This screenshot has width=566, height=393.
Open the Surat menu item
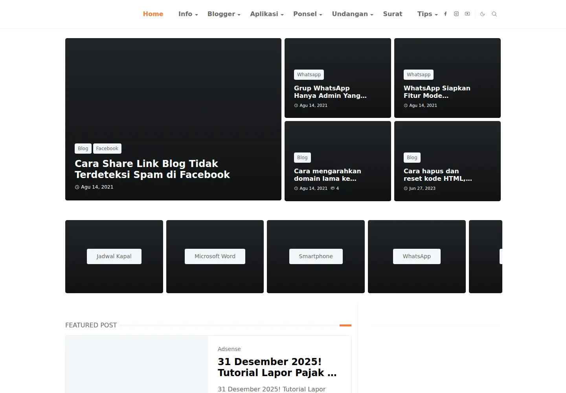pyautogui.click(x=393, y=14)
